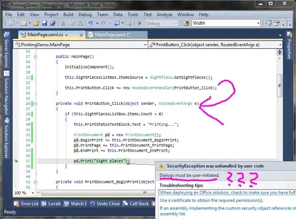Collapse the MainPage() constructor outline
296x219 pixels.
(x=35, y=57)
